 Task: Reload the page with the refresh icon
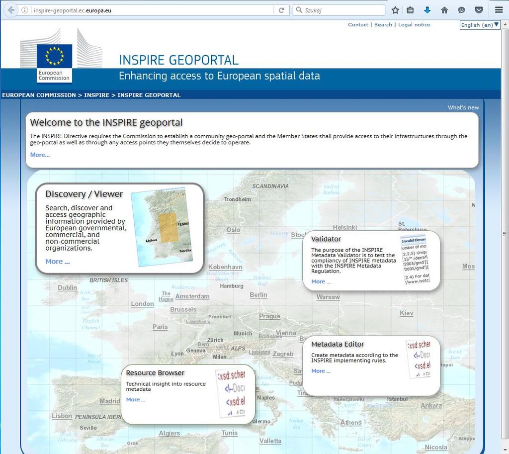tap(281, 10)
